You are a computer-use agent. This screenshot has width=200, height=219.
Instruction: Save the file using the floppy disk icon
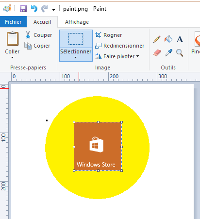coord(23,9)
